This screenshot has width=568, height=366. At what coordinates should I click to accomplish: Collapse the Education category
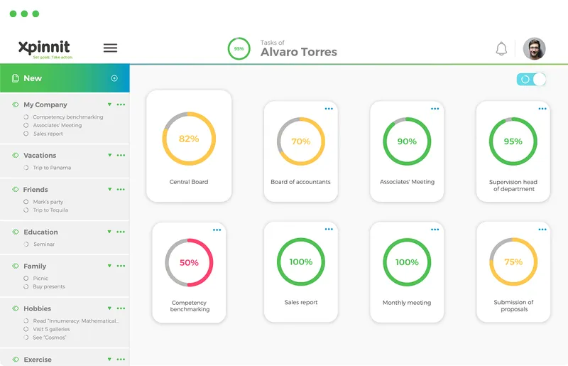[x=109, y=232]
